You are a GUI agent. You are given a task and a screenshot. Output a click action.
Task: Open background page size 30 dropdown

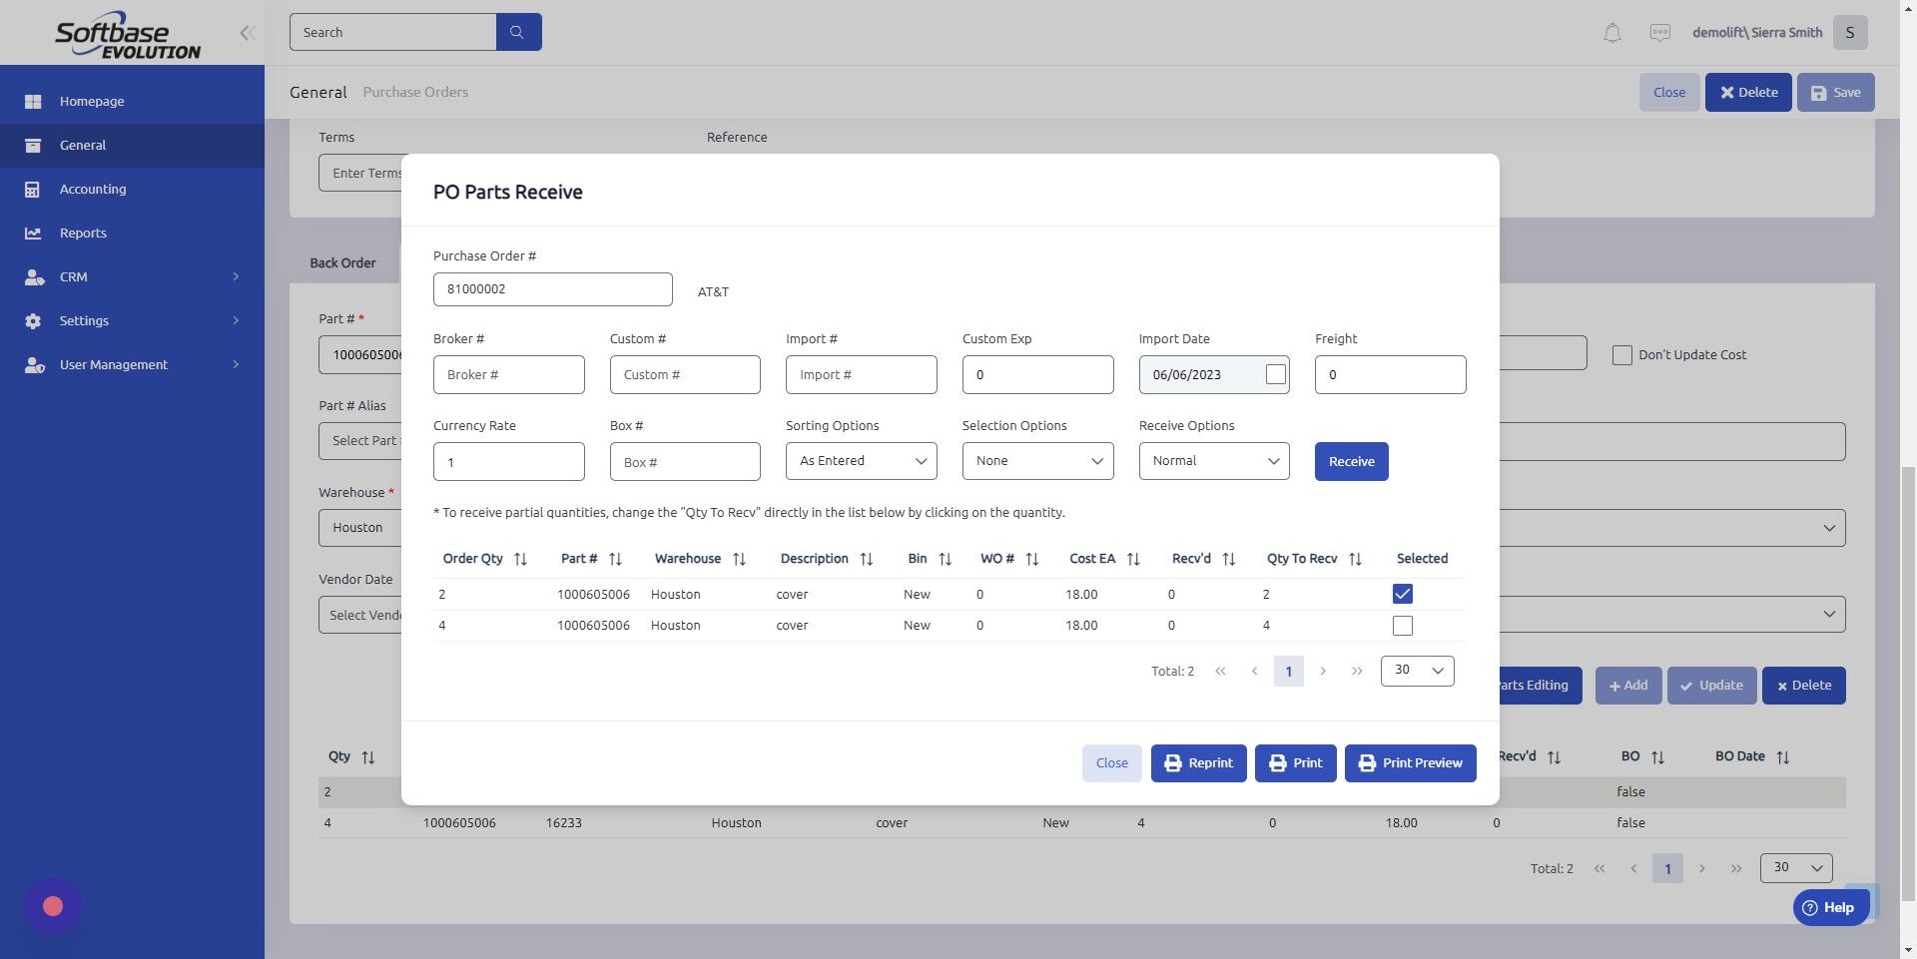coord(1796,868)
